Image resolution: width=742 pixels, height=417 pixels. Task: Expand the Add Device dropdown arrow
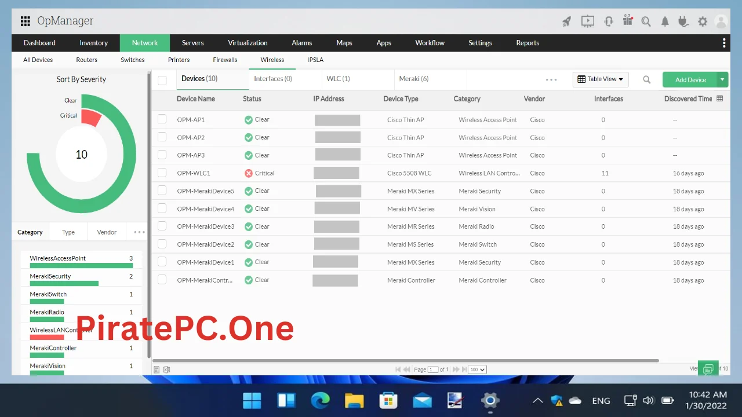(x=722, y=79)
